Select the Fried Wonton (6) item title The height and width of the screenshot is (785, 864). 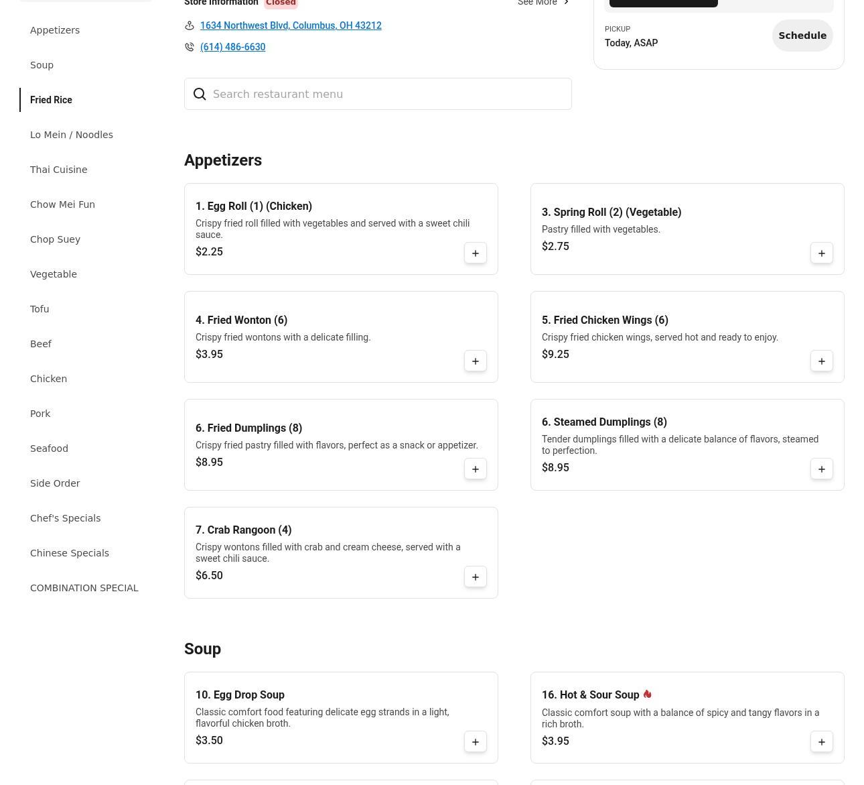[x=241, y=320]
